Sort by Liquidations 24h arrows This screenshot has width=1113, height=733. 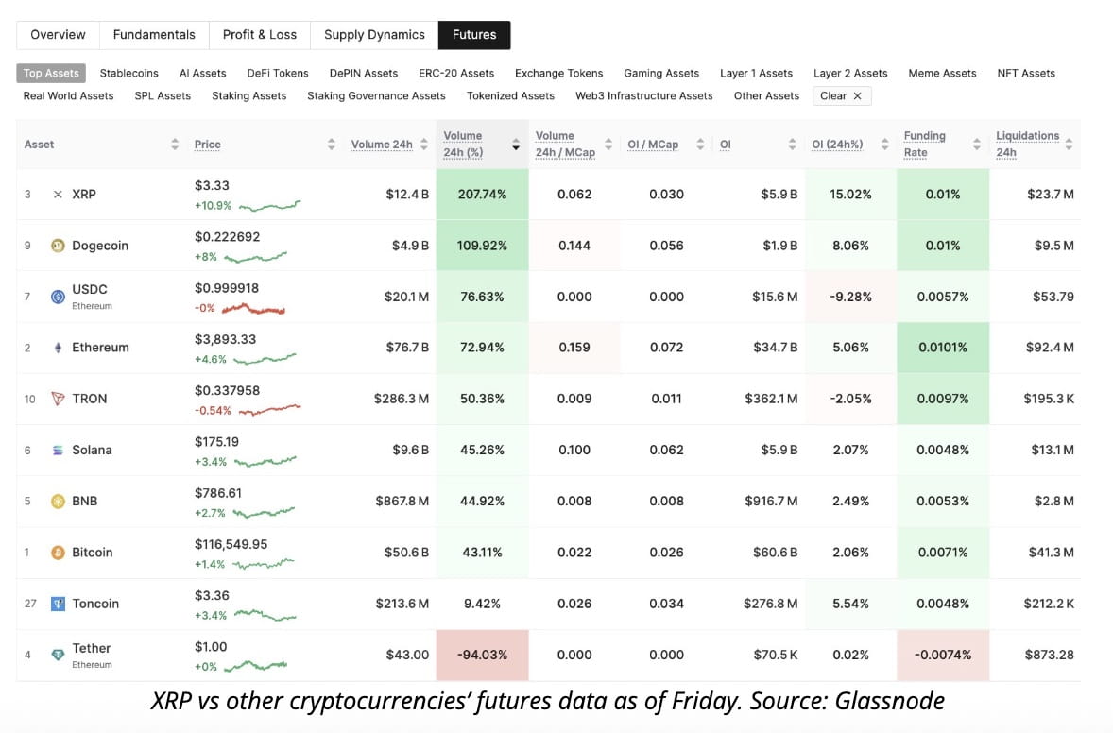tap(1069, 144)
